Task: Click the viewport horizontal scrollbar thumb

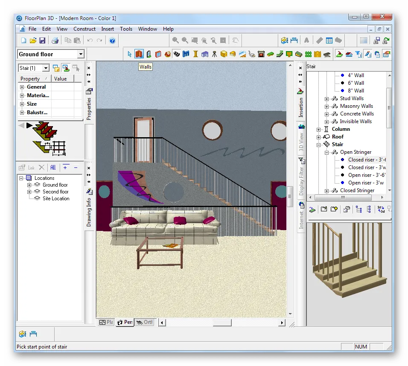Action: pyautogui.click(x=222, y=323)
